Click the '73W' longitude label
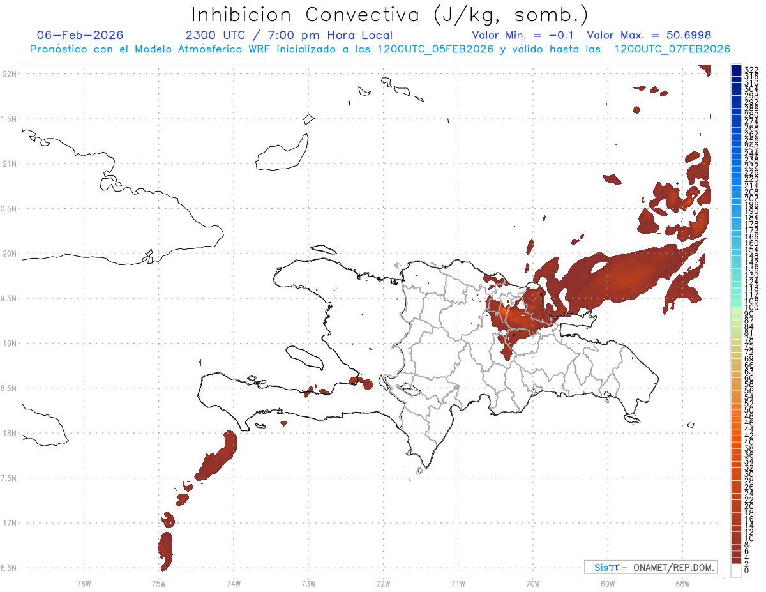The width and height of the screenshot is (766, 592). pos(308,583)
